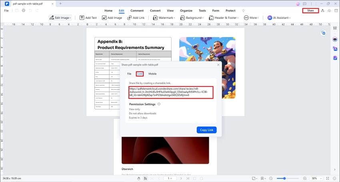This screenshot has height=182, width=340.
Task: Open the page fit mode dropdown
Action: [x=254, y=178]
